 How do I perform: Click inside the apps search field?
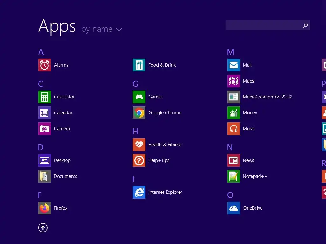pos(268,25)
